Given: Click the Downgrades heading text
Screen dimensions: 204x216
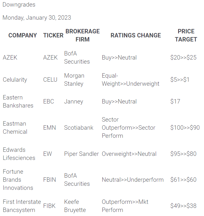Looking at the screenshot, I should click(x=19, y=5).
